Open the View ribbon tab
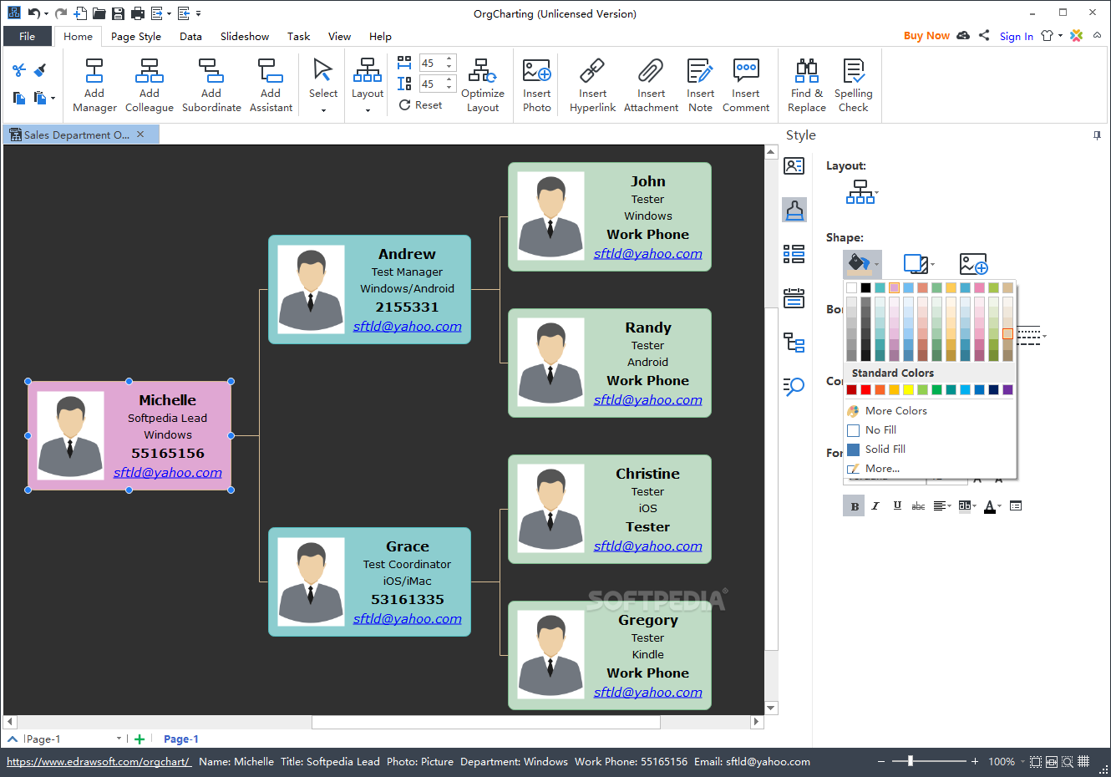This screenshot has width=1111, height=777. tap(339, 37)
